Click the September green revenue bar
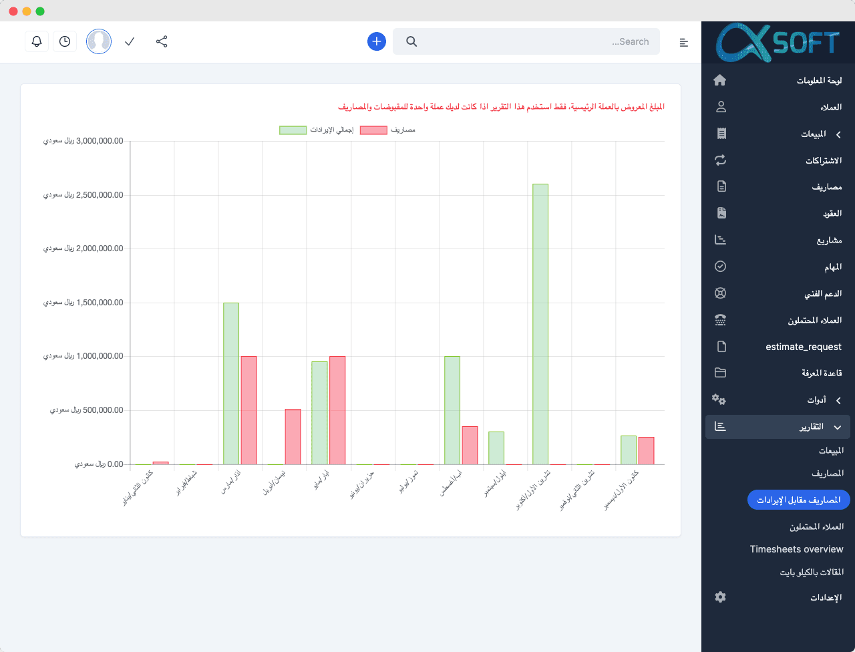855x652 pixels. pyautogui.click(x=496, y=448)
